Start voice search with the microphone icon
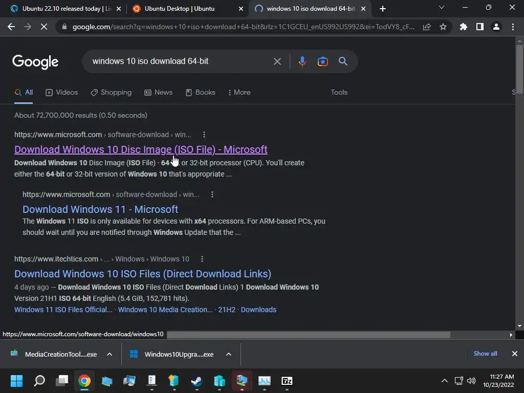This screenshot has width=524, height=393. [302, 61]
